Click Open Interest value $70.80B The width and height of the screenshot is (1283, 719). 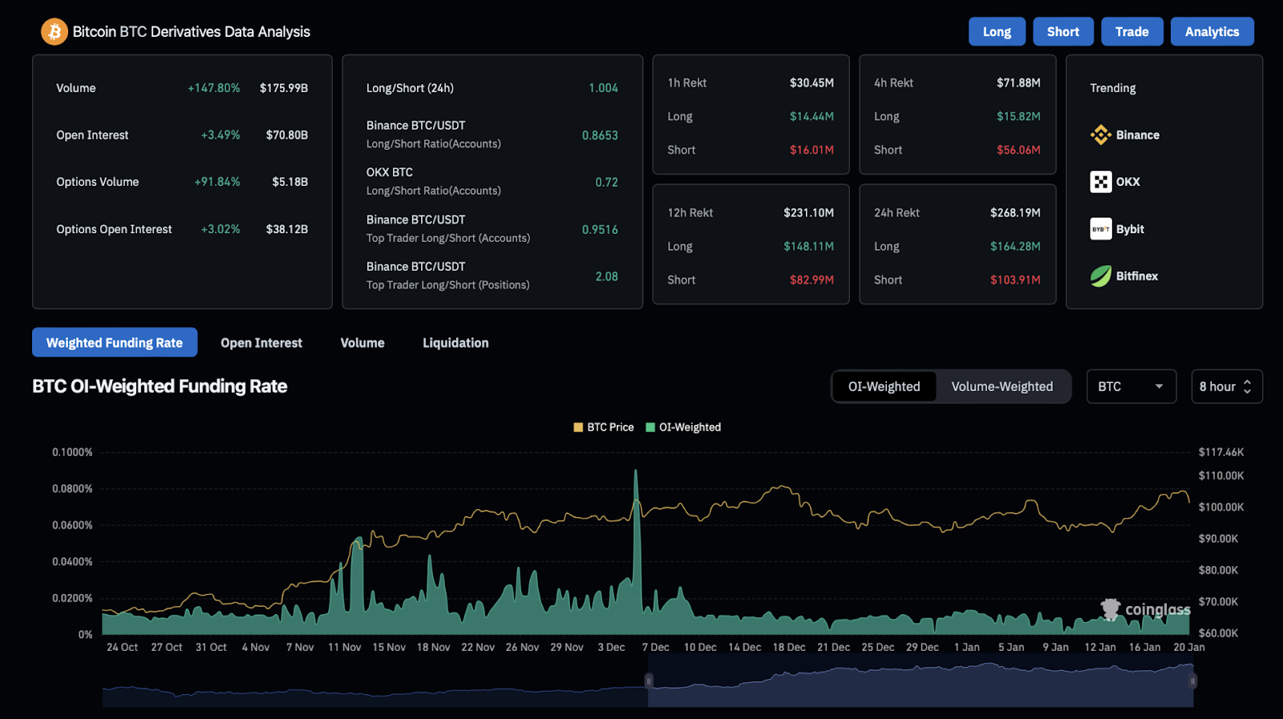click(287, 135)
